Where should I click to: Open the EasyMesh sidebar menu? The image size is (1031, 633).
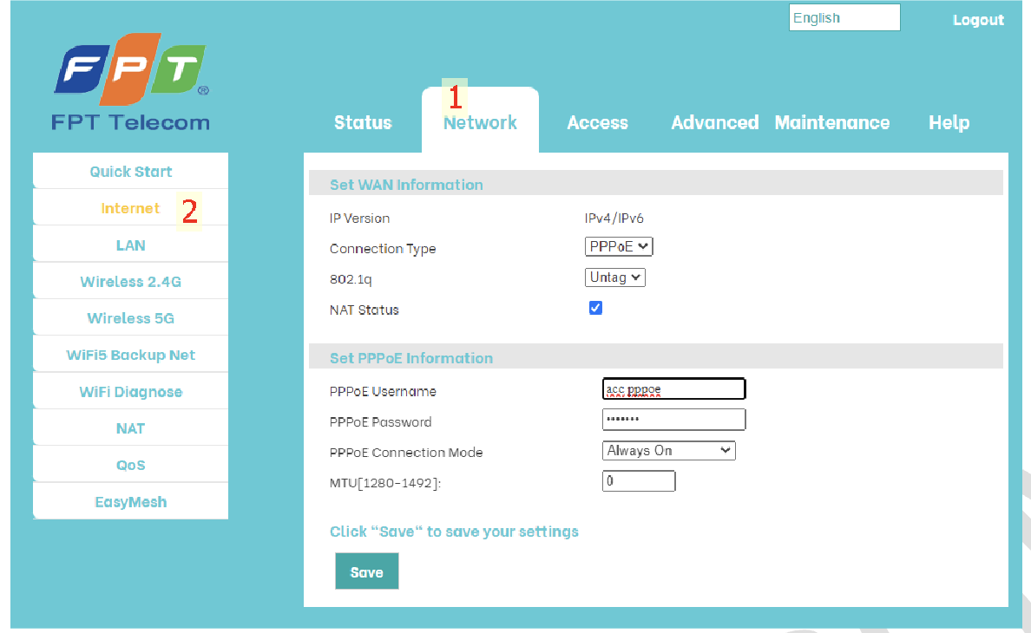(x=131, y=502)
